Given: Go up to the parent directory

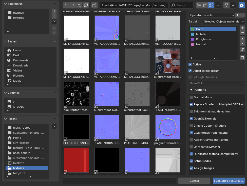Looking at the screenshot, I should coord(79,5).
